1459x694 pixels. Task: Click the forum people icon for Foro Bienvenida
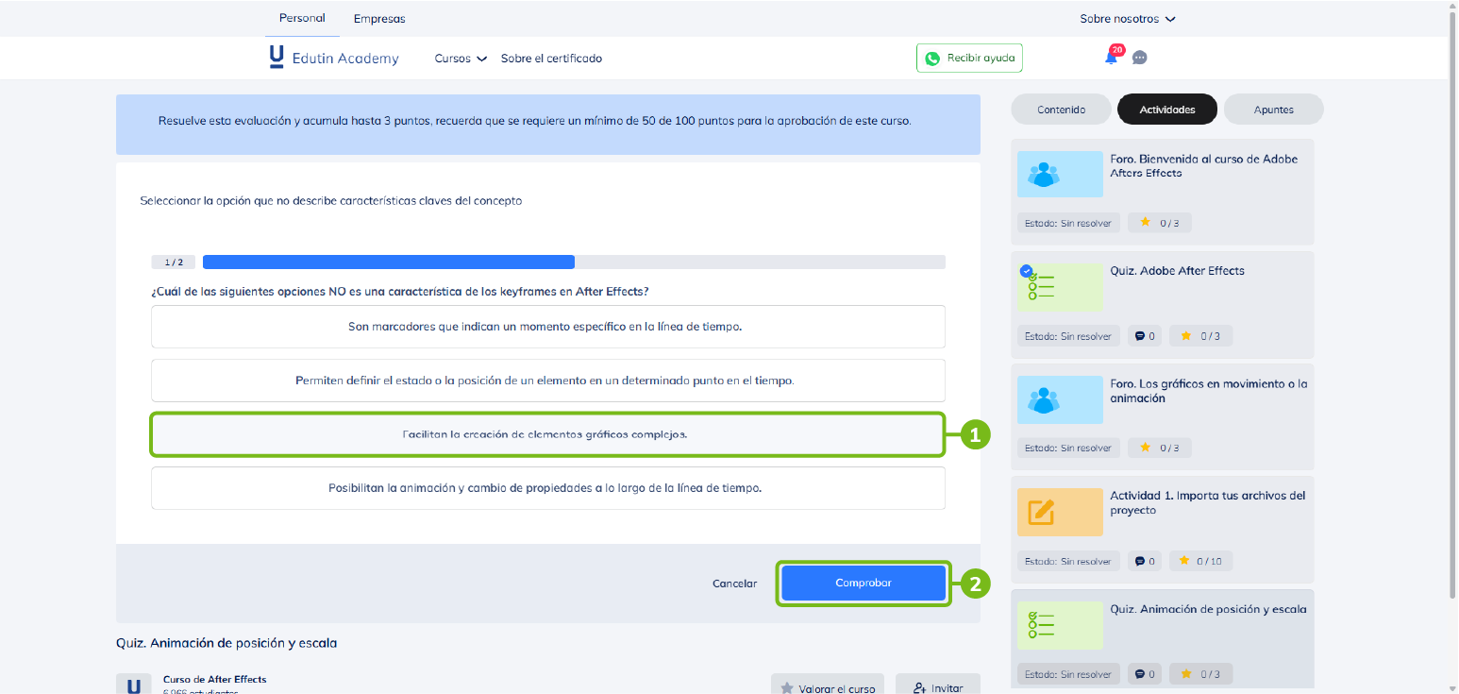click(x=1059, y=174)
